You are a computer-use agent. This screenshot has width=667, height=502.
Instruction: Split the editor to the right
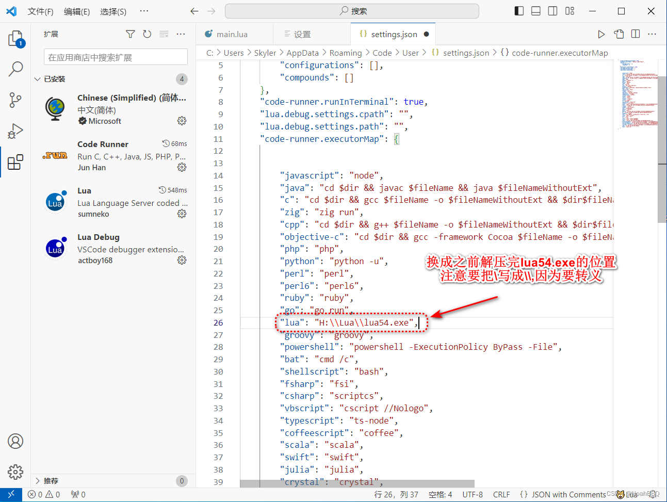pos(636,34)
